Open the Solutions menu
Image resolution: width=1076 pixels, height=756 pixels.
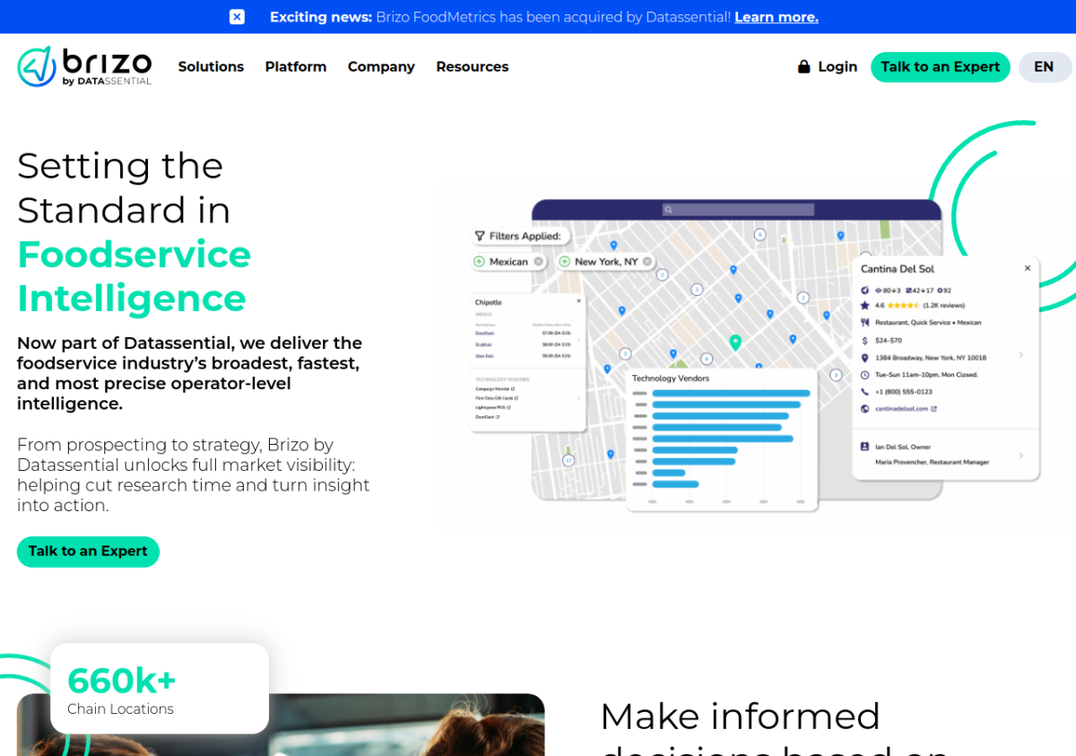211,66
